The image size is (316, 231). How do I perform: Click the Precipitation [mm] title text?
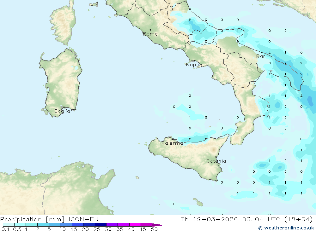32,219
